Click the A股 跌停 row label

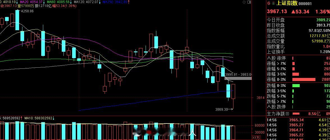pyautogui.click(x=276, y=107)
